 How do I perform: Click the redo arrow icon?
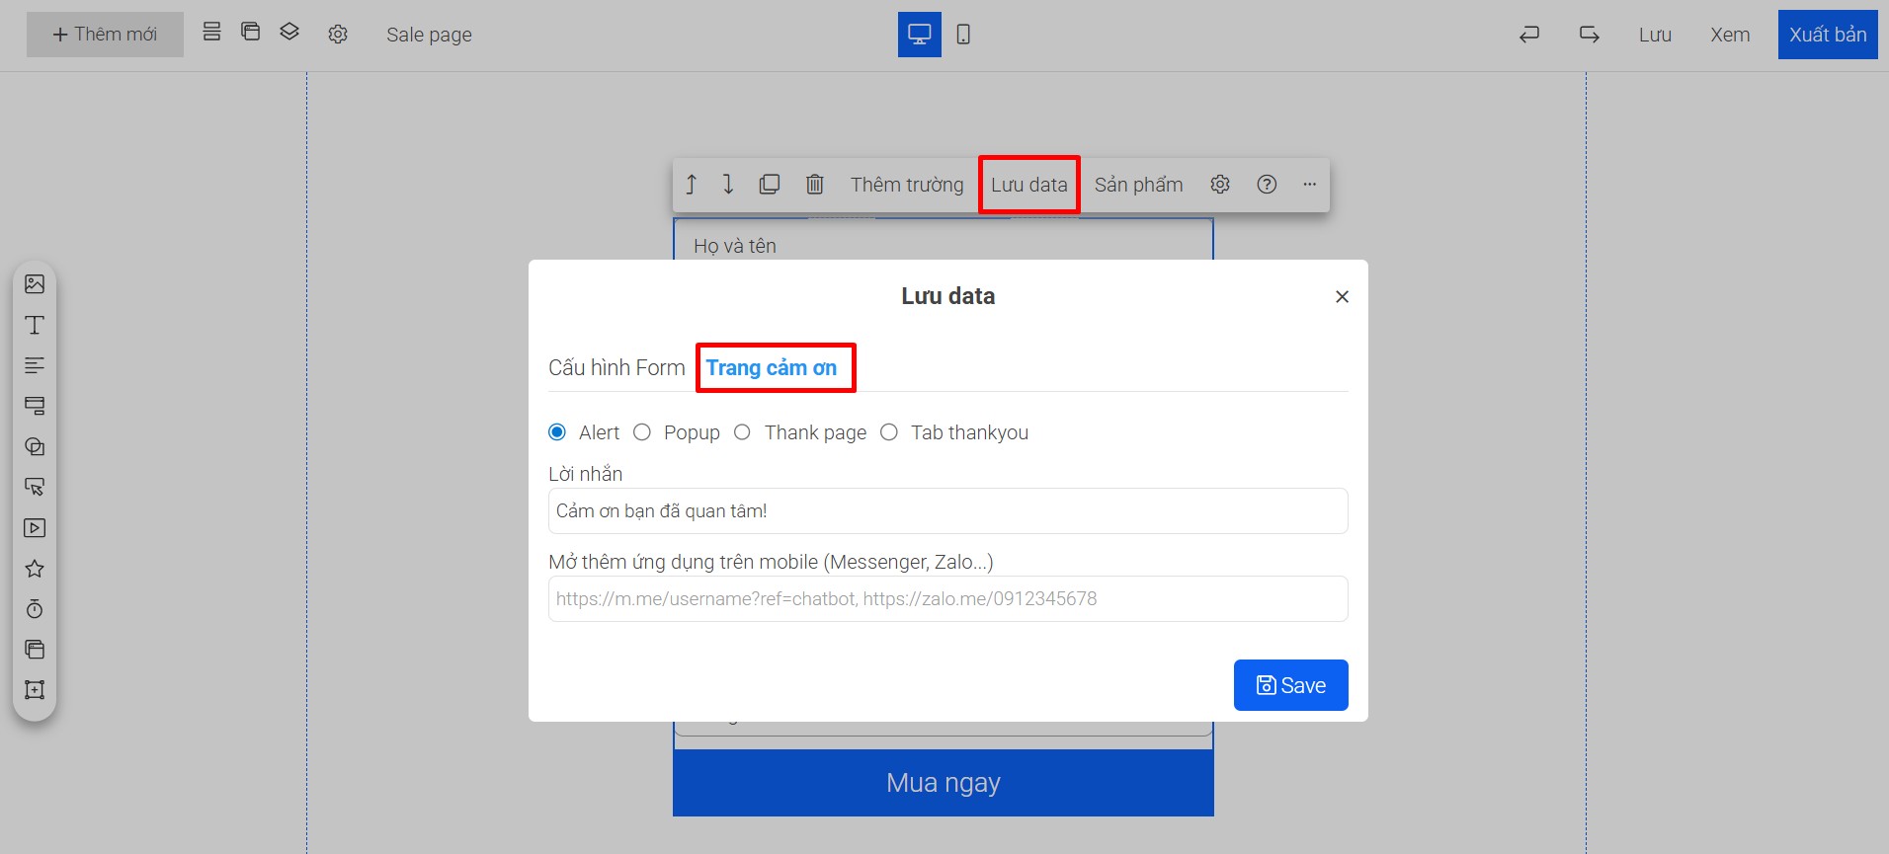pyautogui.click(x=1589, y=35)
